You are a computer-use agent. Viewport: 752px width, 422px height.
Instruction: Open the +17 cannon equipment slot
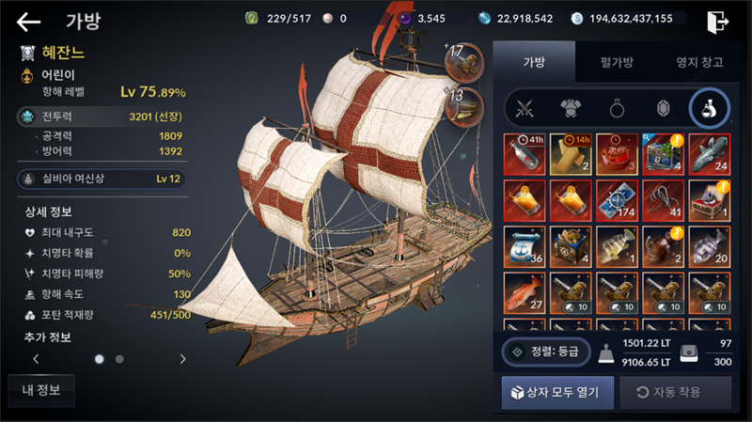pos(463,62)
